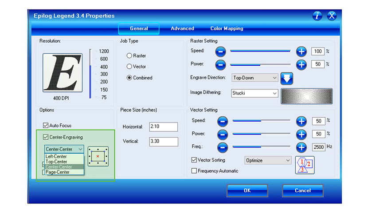Click the Engrave Direction down-arrow icon

coord(287,78)
